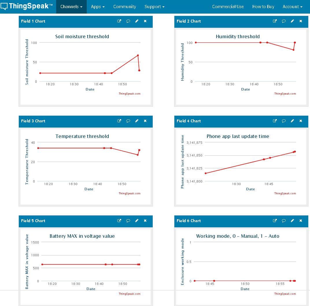Image resolution: width=310 pixels, height=306 pixels.
Task: Open external view of Field 4 Chart
Action: (275, 121)
